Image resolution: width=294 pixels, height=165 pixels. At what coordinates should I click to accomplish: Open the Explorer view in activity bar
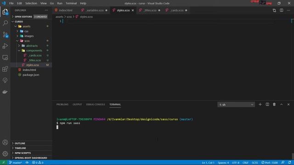point(5,12)
